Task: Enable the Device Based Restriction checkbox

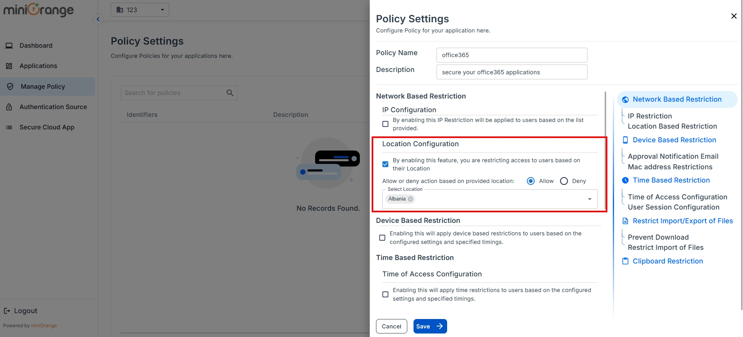Action: click(x=382, y=238)
